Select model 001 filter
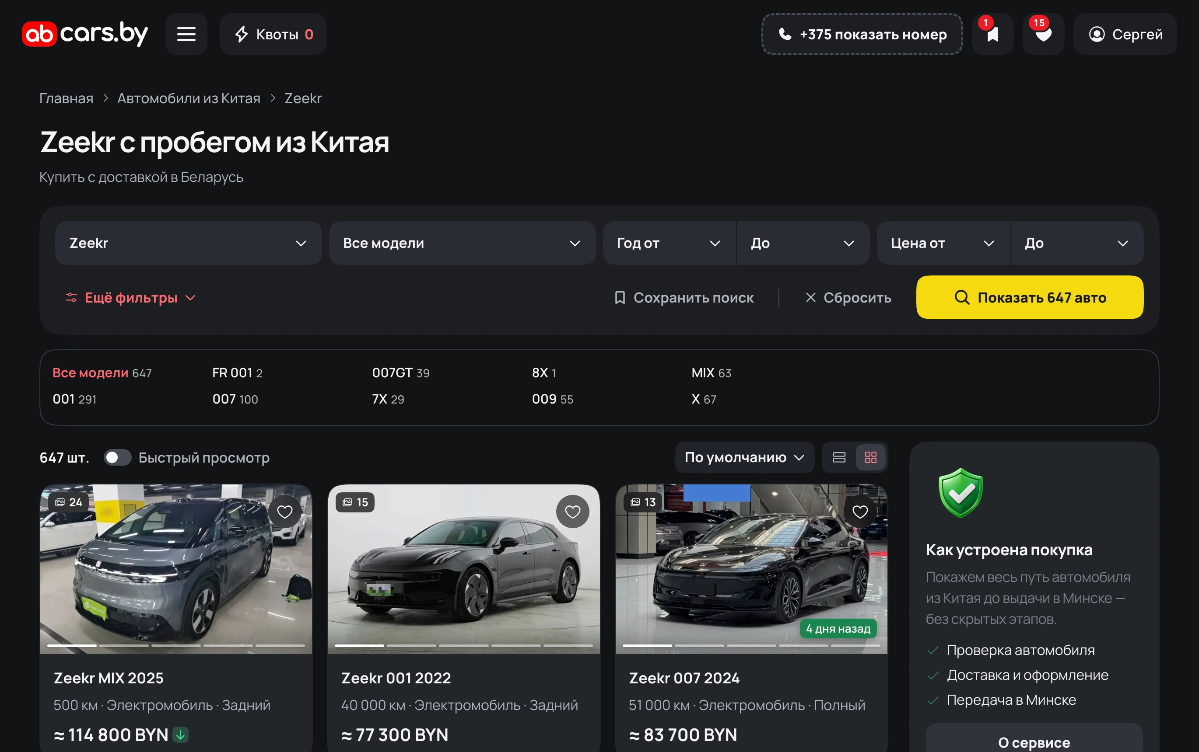 pyautogui.click(x=75, y=399)
